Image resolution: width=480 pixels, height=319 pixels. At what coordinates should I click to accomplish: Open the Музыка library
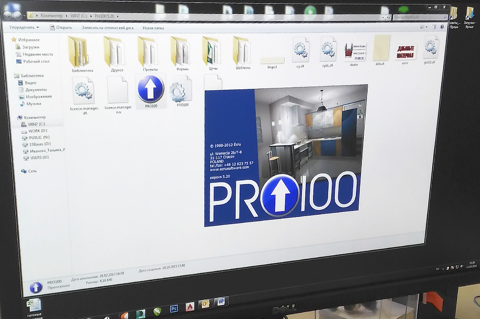30,103
